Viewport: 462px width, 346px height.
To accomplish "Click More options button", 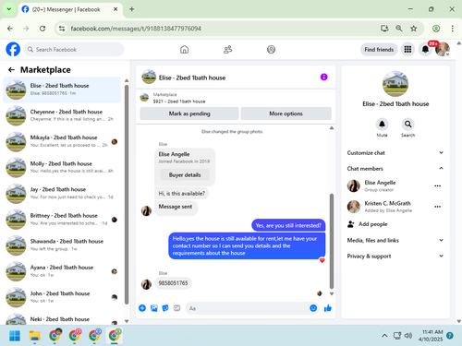I will 286,113.
